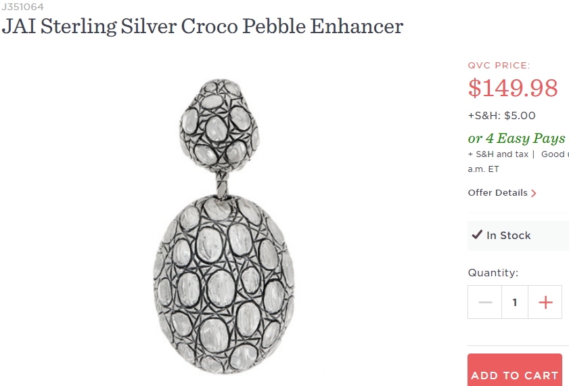Click the In Stock checkmark icon
Screen dimensions: 569x386
477,235
